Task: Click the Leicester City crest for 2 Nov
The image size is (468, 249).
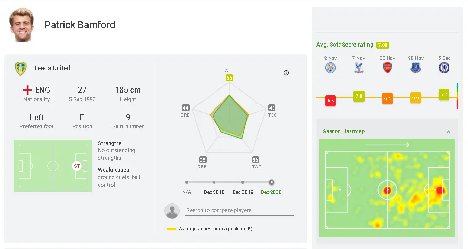Action: (331, 68)
